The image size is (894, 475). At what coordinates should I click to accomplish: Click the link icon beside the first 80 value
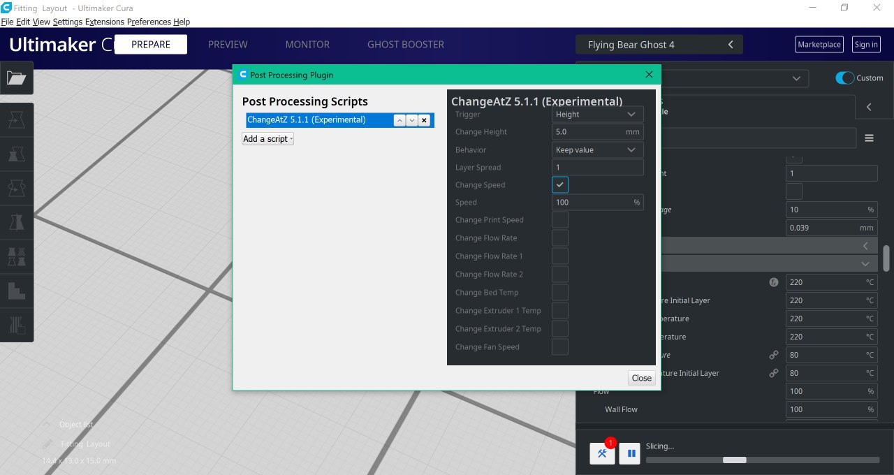774,355
